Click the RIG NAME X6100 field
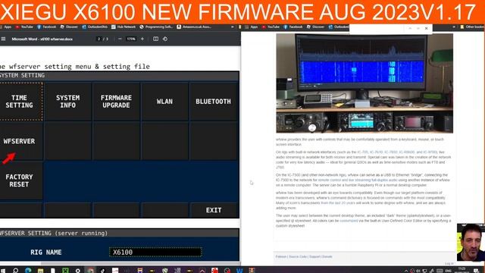This screenshot has width=485, height=273. (155, 253)
